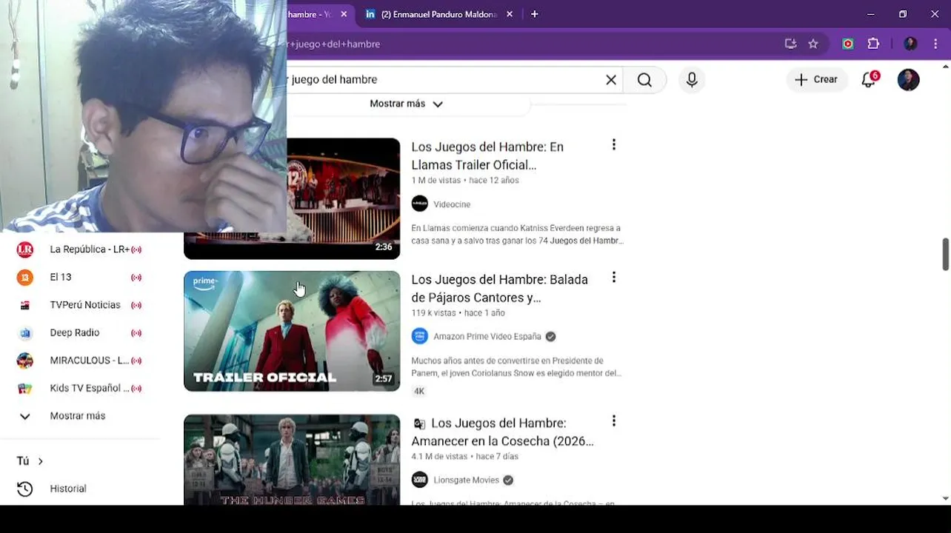Image resolution: width=951 pixels, height=533 pixels.
Task: Click the 4K badge under Balada video
Action: [419, 391]
